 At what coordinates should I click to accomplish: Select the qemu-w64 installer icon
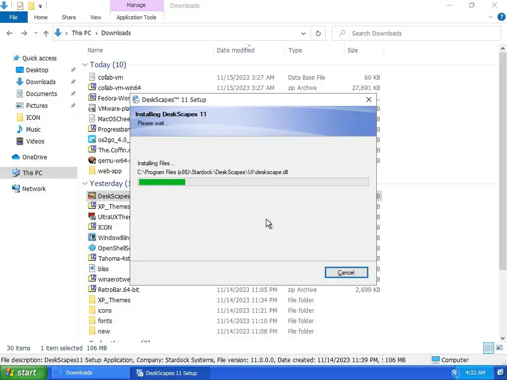pyautogui.click(x=92, y=160)
